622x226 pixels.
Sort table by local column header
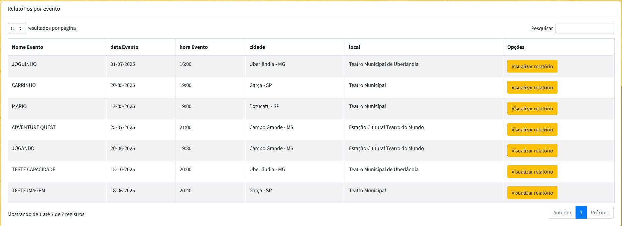(355, 47)
